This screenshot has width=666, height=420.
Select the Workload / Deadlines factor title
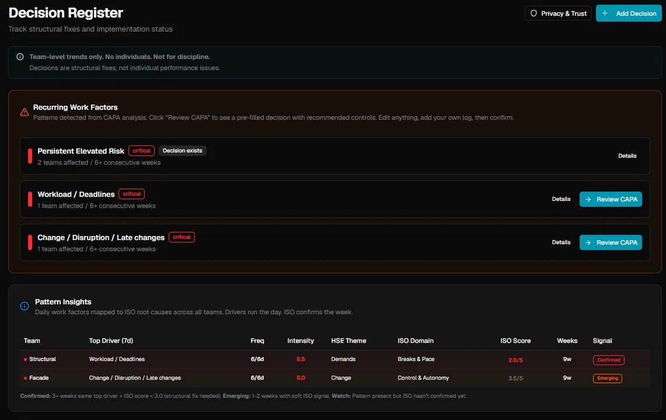pyautogui.click(x=76, y=195)
